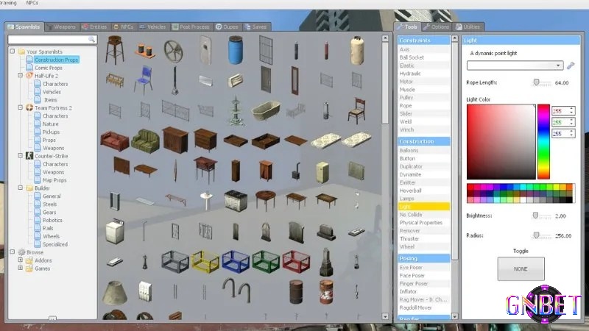
Task: Spawn the wooden stool tower prop
Action: click(114, 50)
